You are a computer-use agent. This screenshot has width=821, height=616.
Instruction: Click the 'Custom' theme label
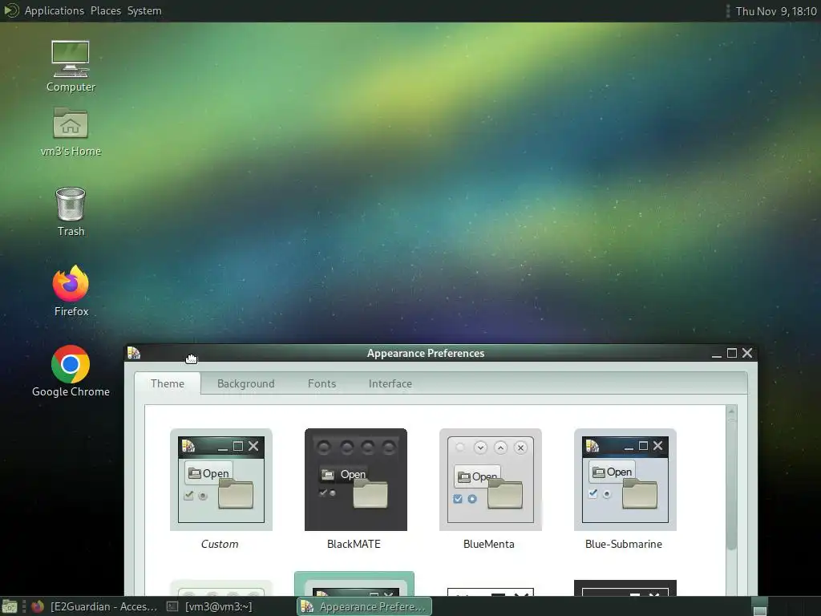[220, 545]
